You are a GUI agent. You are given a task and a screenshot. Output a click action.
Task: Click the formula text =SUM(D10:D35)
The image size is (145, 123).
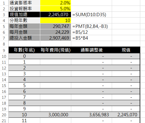click(89, 15)
